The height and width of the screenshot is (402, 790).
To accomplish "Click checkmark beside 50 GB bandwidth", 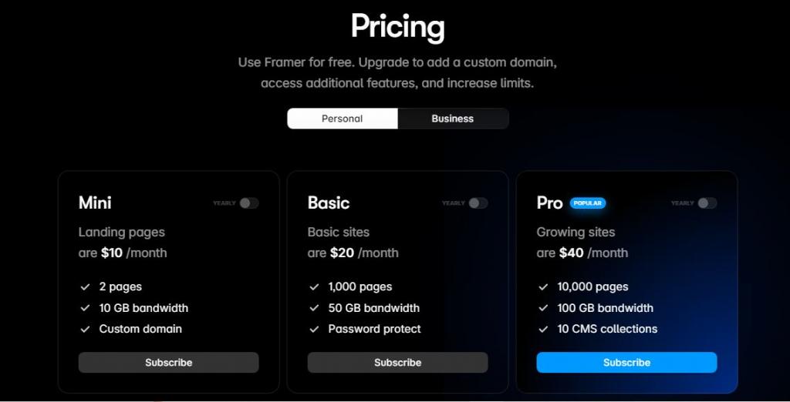I will point(314,308).
